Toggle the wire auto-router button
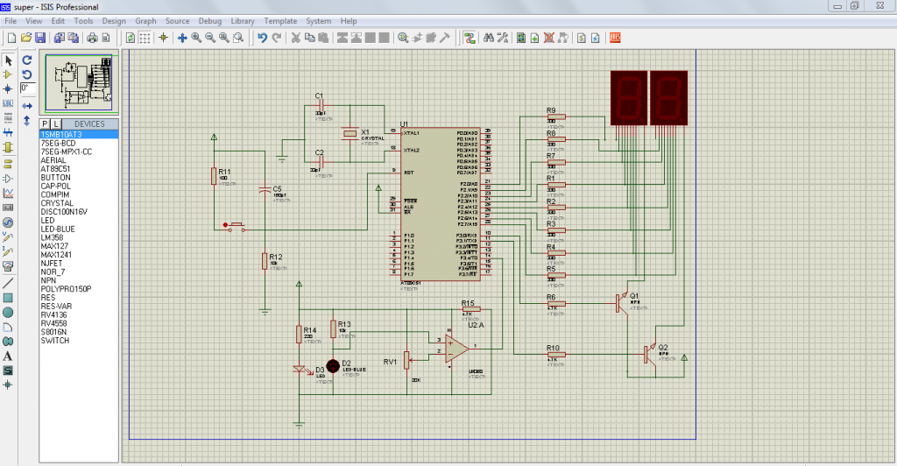Viewport: 897px width, 466px height. point(470,38)
